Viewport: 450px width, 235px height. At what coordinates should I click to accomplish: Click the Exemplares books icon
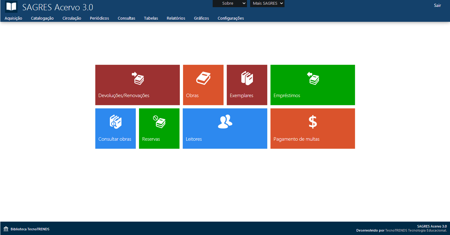(x=247, y=78)
